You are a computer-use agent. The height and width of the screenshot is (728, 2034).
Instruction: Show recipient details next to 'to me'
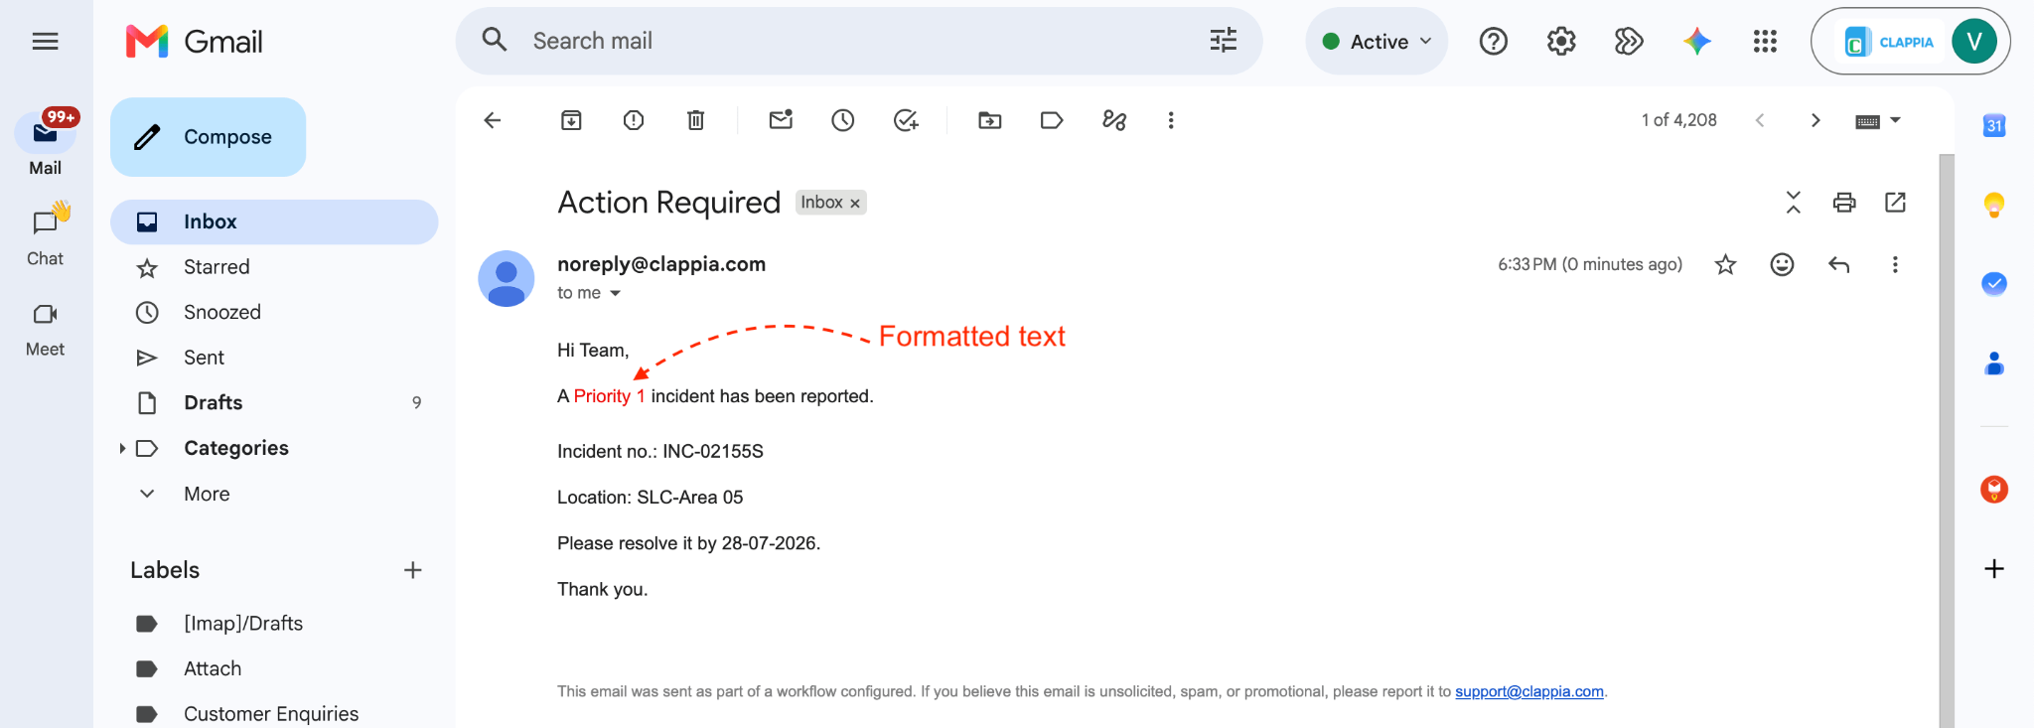click(615, 293)
